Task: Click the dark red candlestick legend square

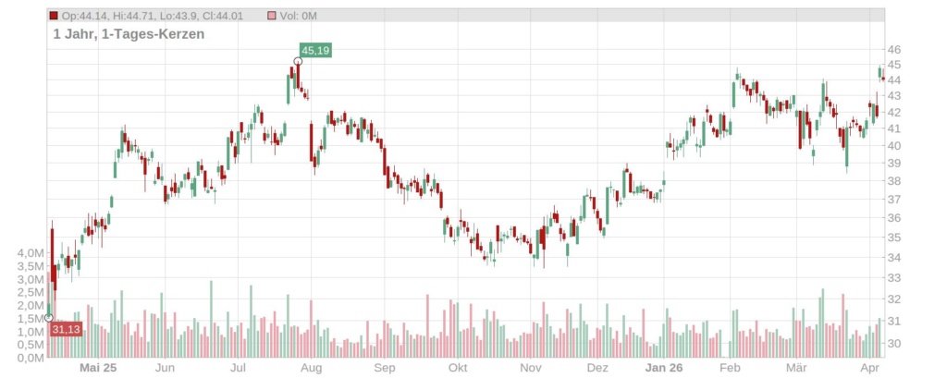Action: [54, 17]
